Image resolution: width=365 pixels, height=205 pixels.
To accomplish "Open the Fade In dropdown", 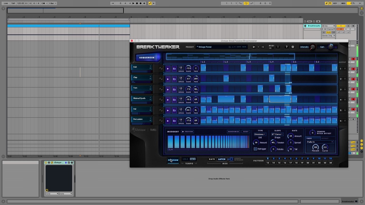I will (320, 142).
